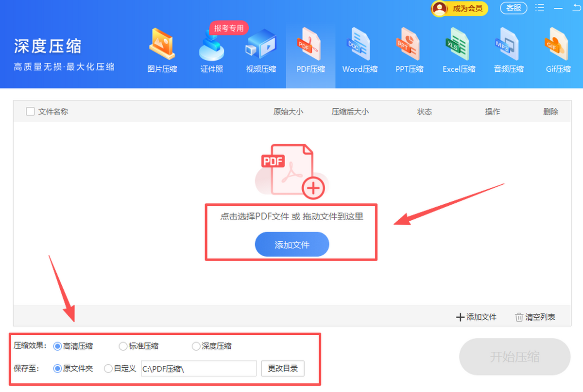Image resolution: width=583 pixels, height=392 pixels.
Task: Open the Excel压缩 tool
Action: 459,50
